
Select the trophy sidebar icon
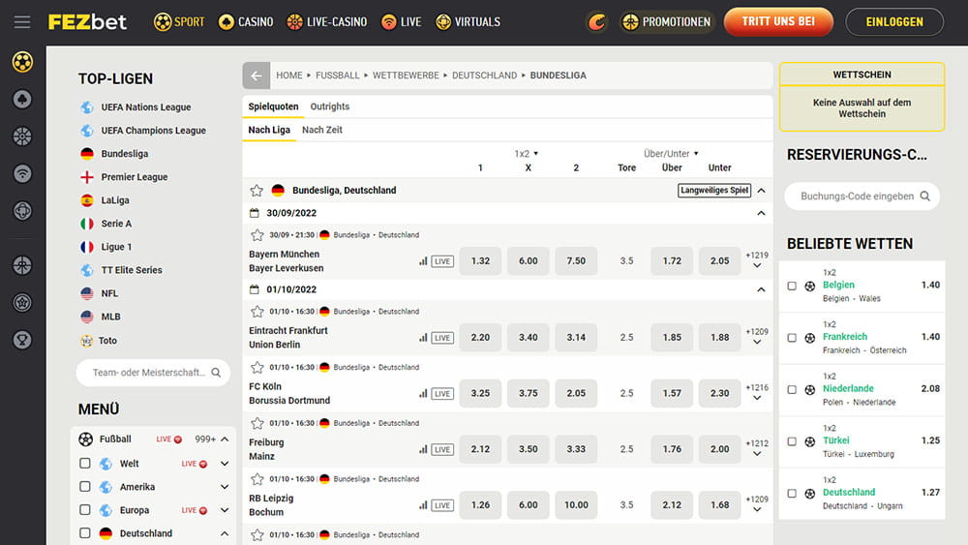click(x=22, y=340)
